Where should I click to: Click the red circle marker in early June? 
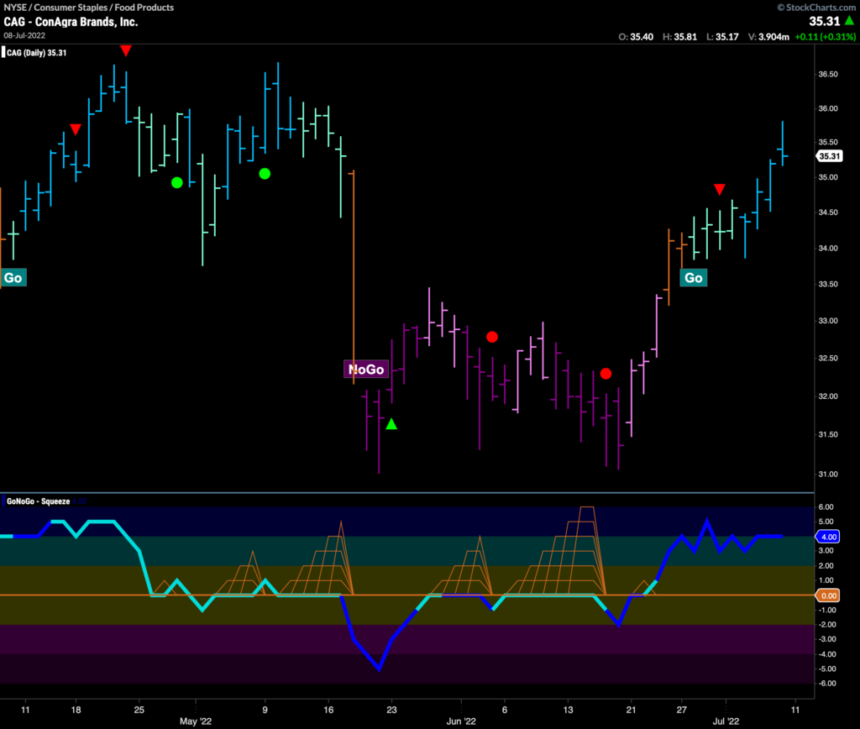(x=492, y=337)
